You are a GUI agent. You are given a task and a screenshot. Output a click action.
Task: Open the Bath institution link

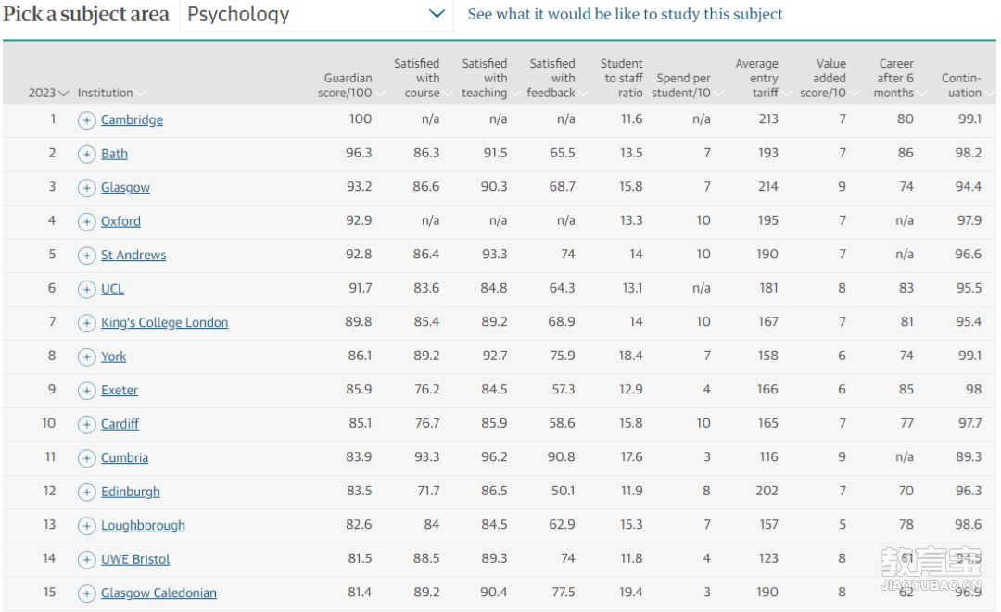tap(114, 154)
